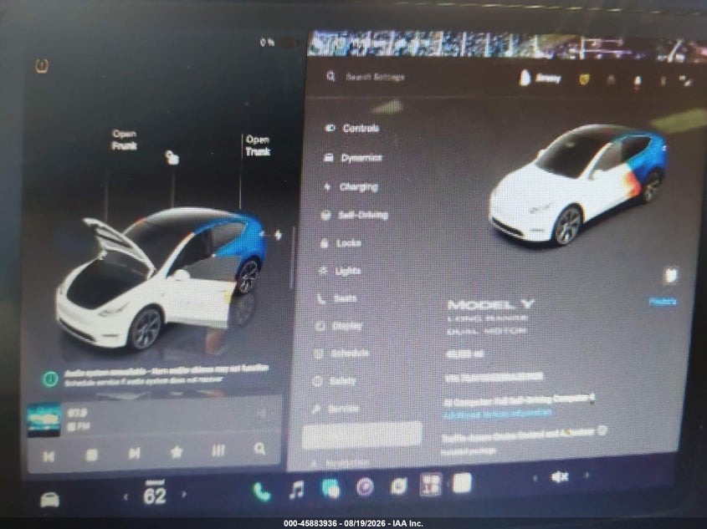The image size is (707, 529).
Task: Open the Controls settings menu
Action: [x=352, y=129]
